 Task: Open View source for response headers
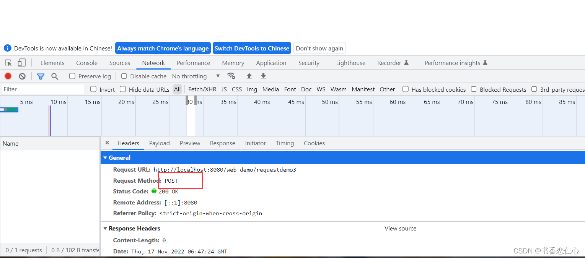tap(400, 228)
